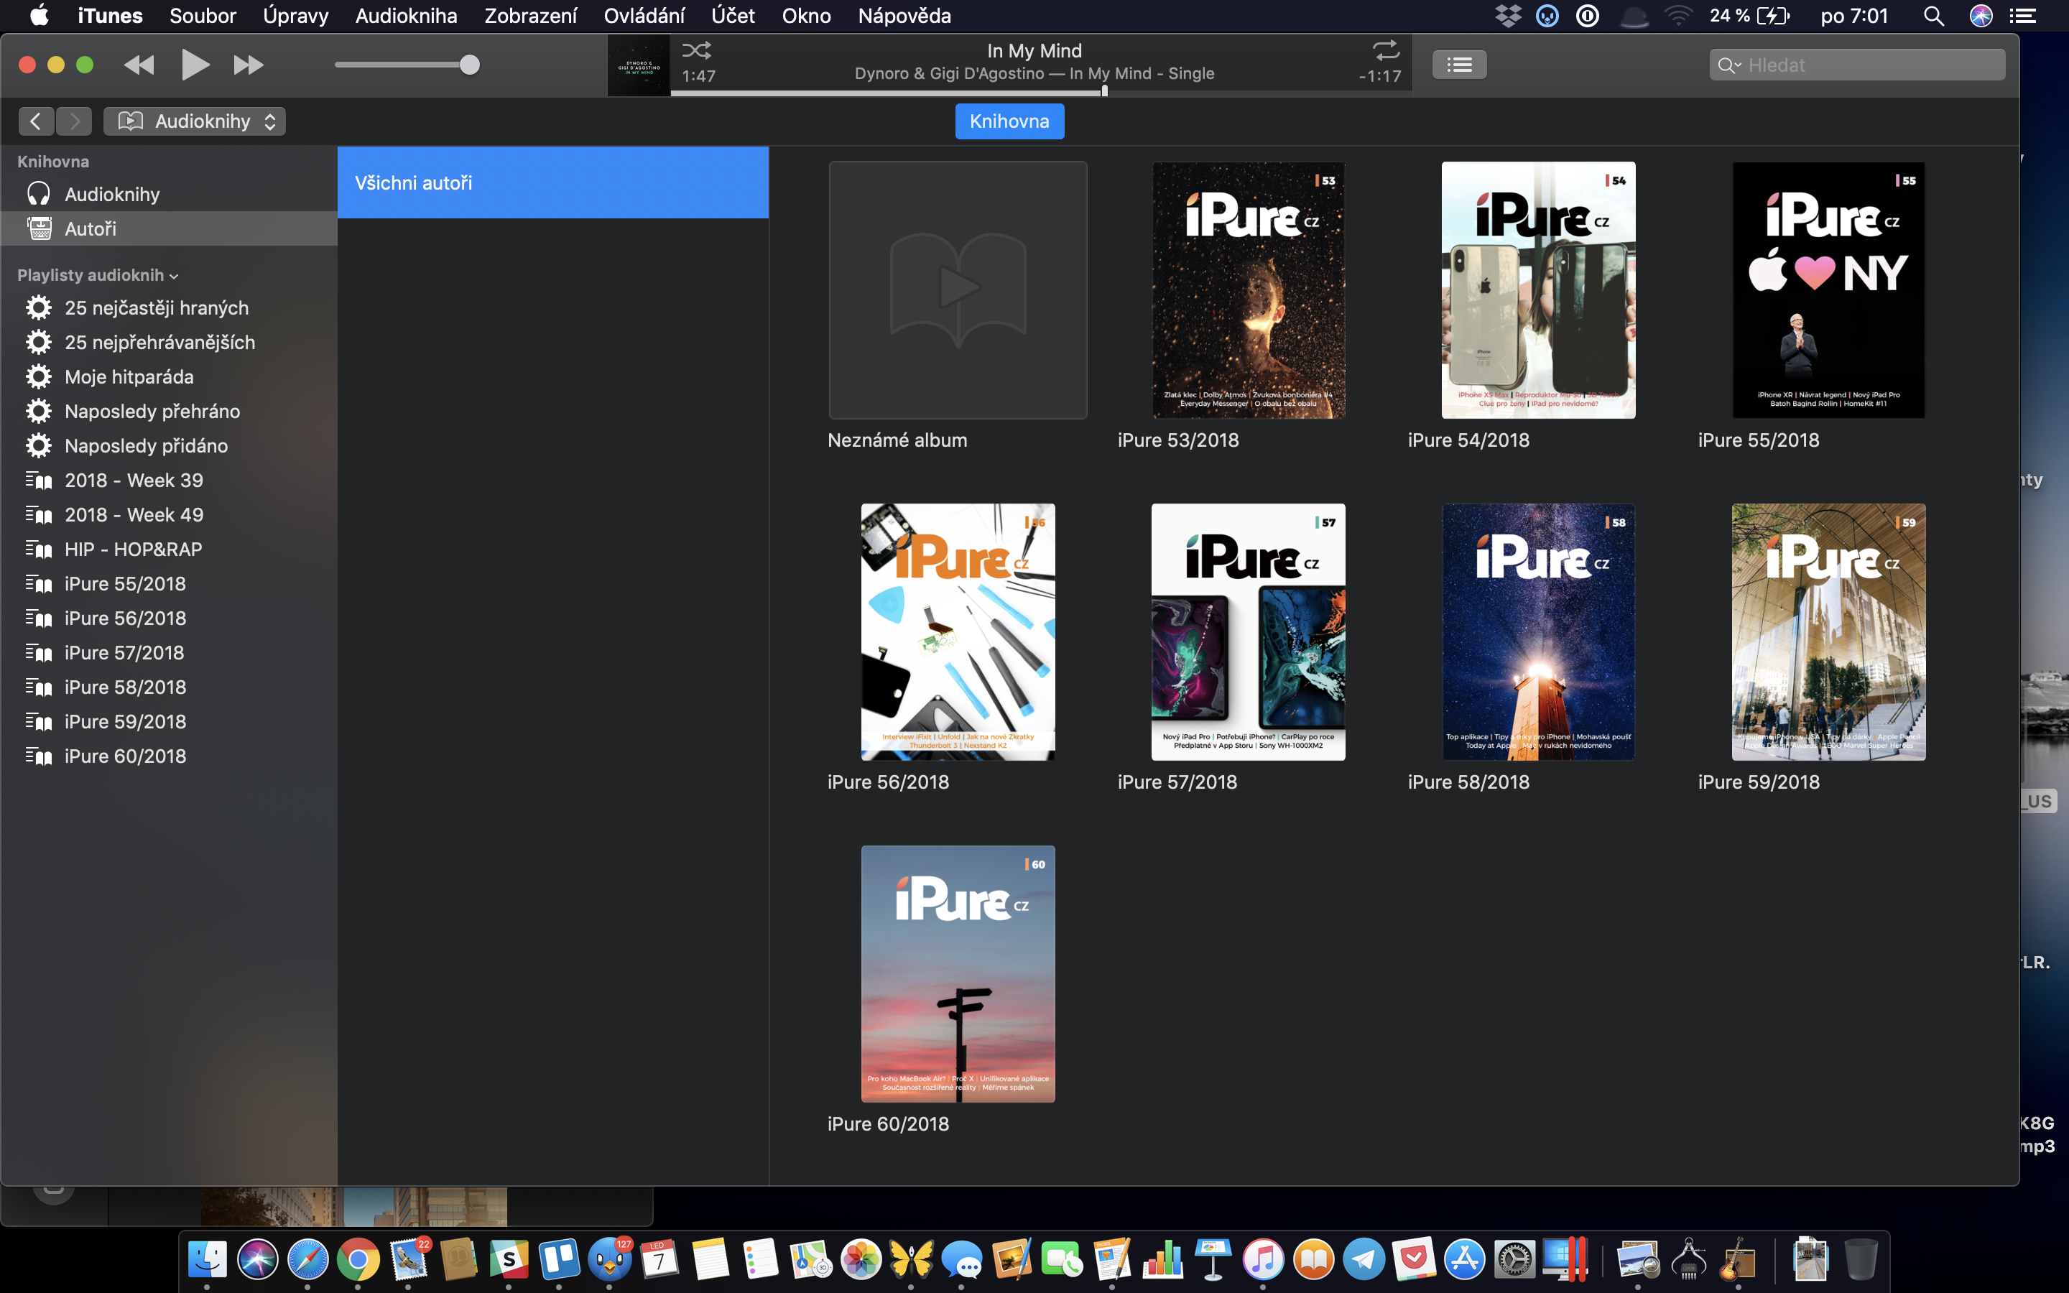2069x1293 pixels.
Task: Open the Audioknihy media picker dropdown
Action: click(x=195, y=121)
